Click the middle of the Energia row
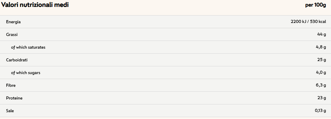The image size is (331, 119). click(165, 22)
